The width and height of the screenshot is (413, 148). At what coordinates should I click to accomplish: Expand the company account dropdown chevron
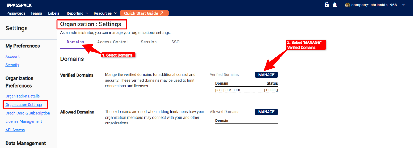click(x=403, y=5)
